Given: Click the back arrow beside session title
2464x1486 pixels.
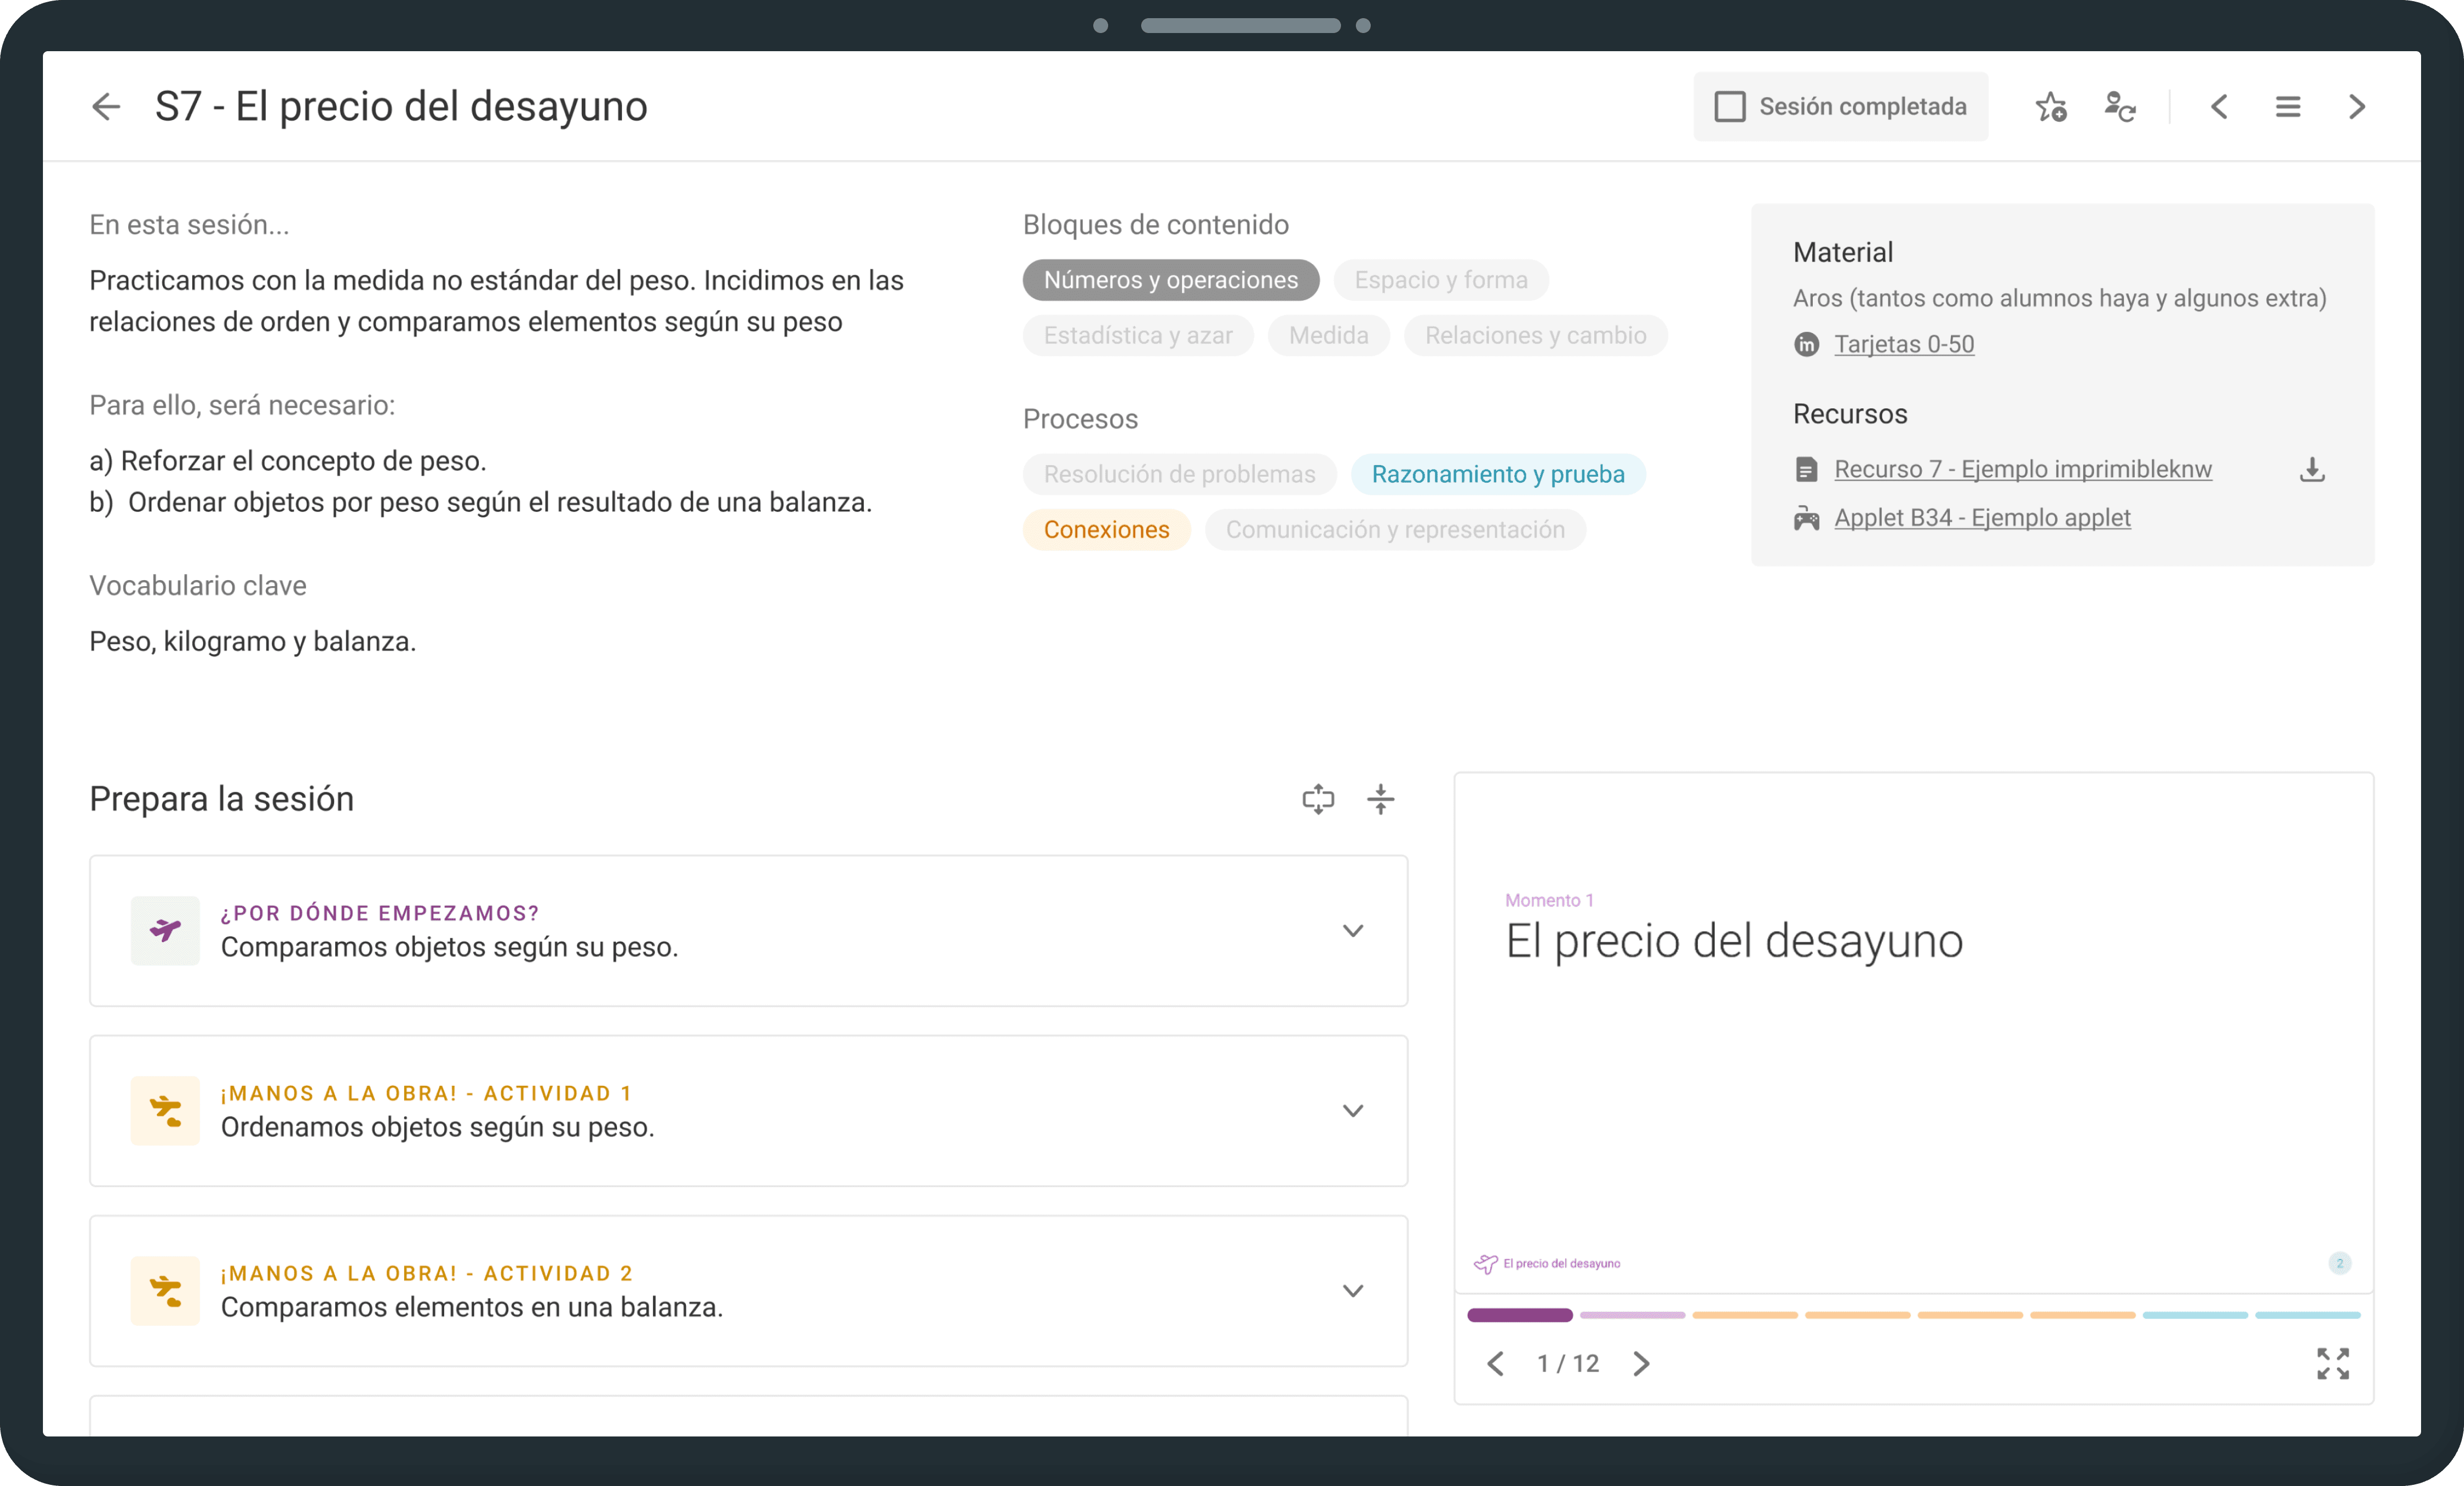Looking at the screenshot, I should [x=106, y=106].
